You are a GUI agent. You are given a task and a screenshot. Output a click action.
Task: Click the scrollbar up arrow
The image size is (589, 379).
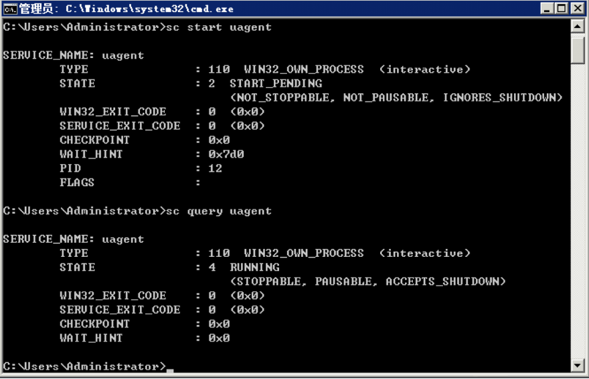579,26
